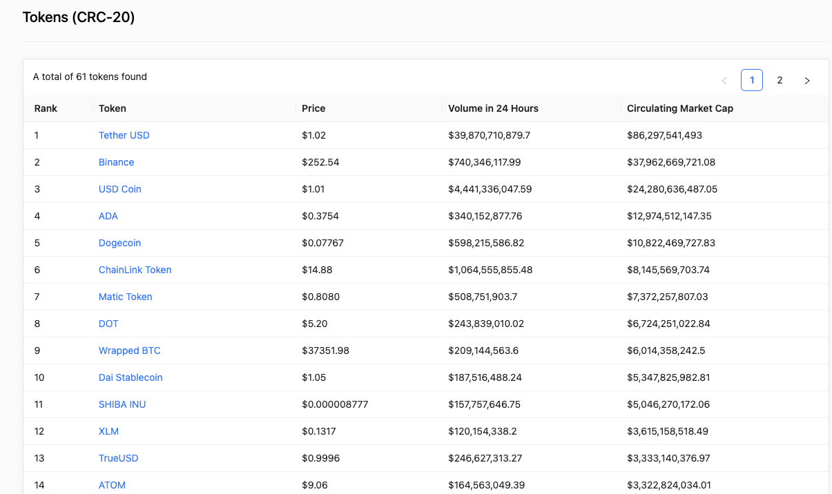Open the SHIBA INU token link
Viewport: 832px width, 494px height.
point(122,404)
